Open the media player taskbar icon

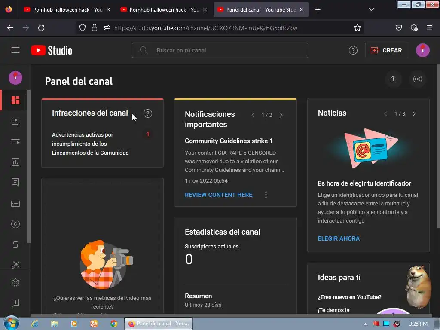pyautogui.click(x=74, y=324)
